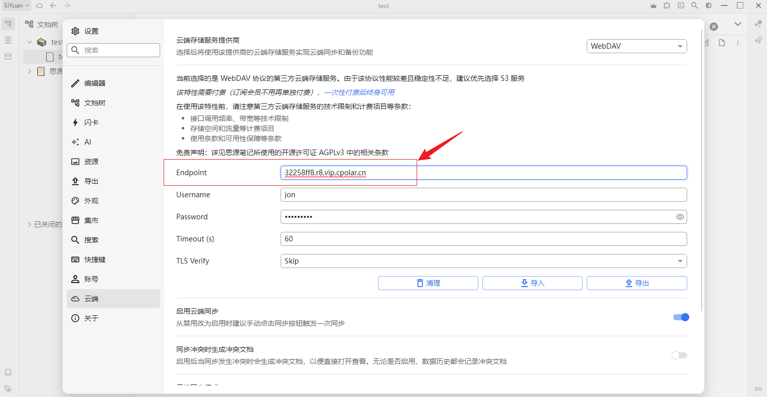Open the 导出 settings category in sidebar
Screen dimensions: 767x397
coord(113,181)
